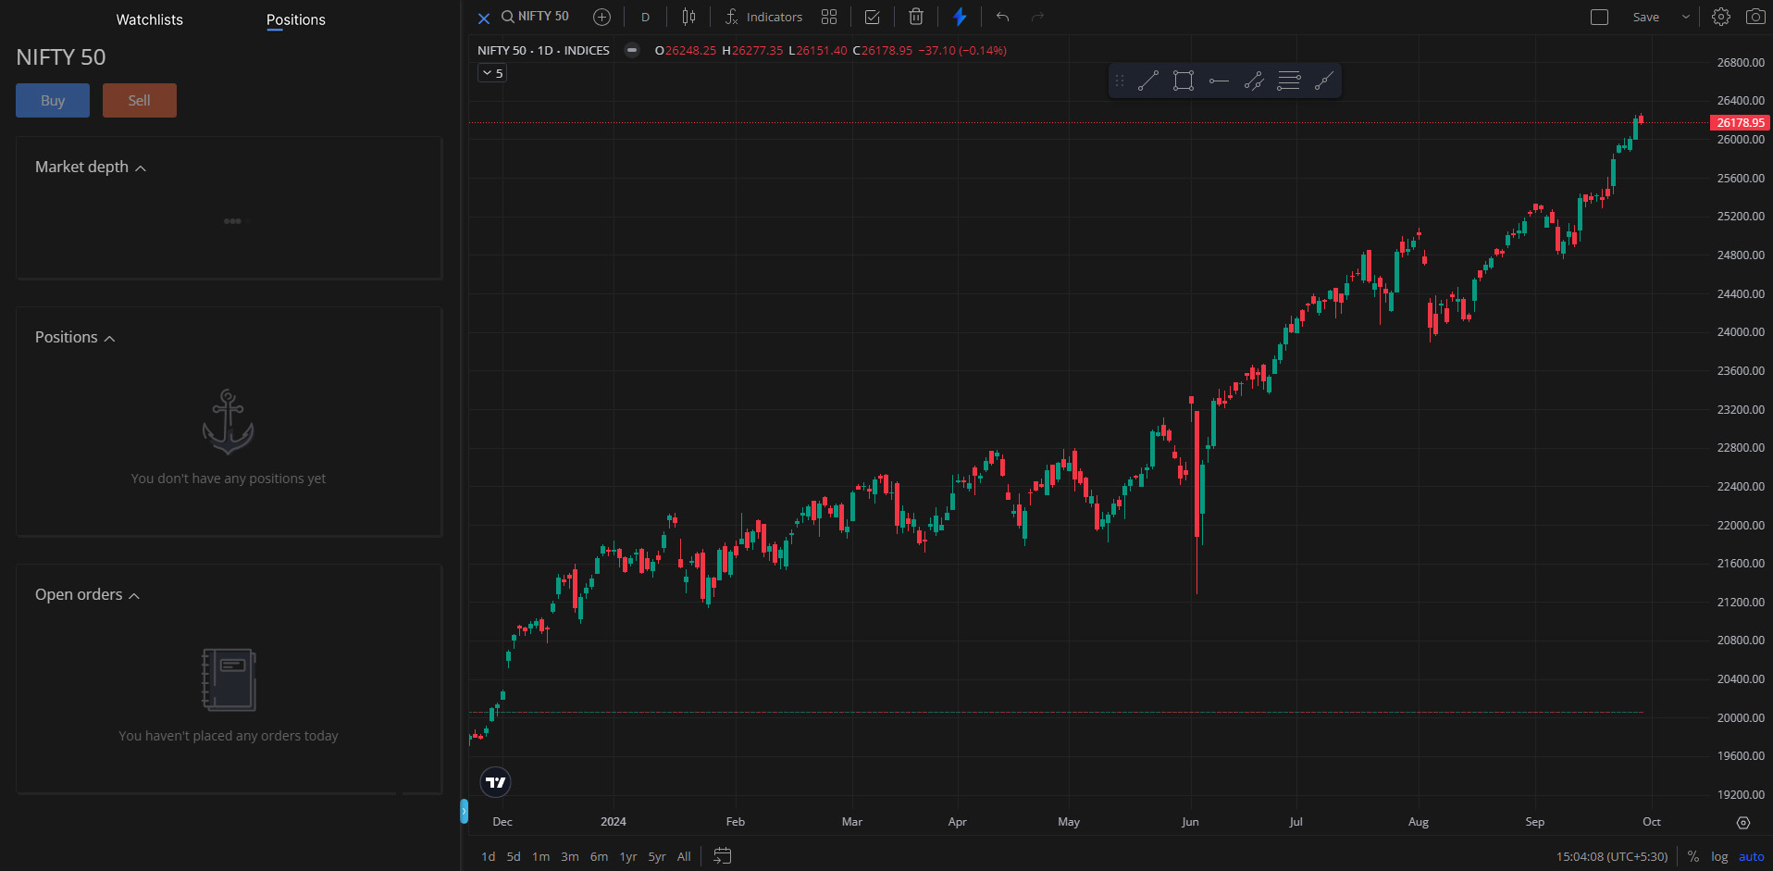Click the undo arrow in chart toolbar
The height and width of the screenshot is (871, 1773).
pyautogui.click(x=1001, y=17)
